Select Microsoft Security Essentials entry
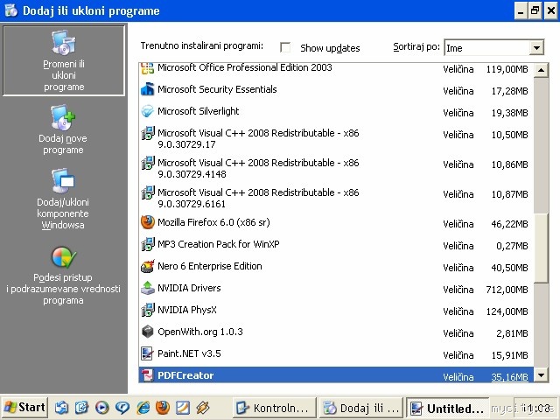 tap(217, 89)
